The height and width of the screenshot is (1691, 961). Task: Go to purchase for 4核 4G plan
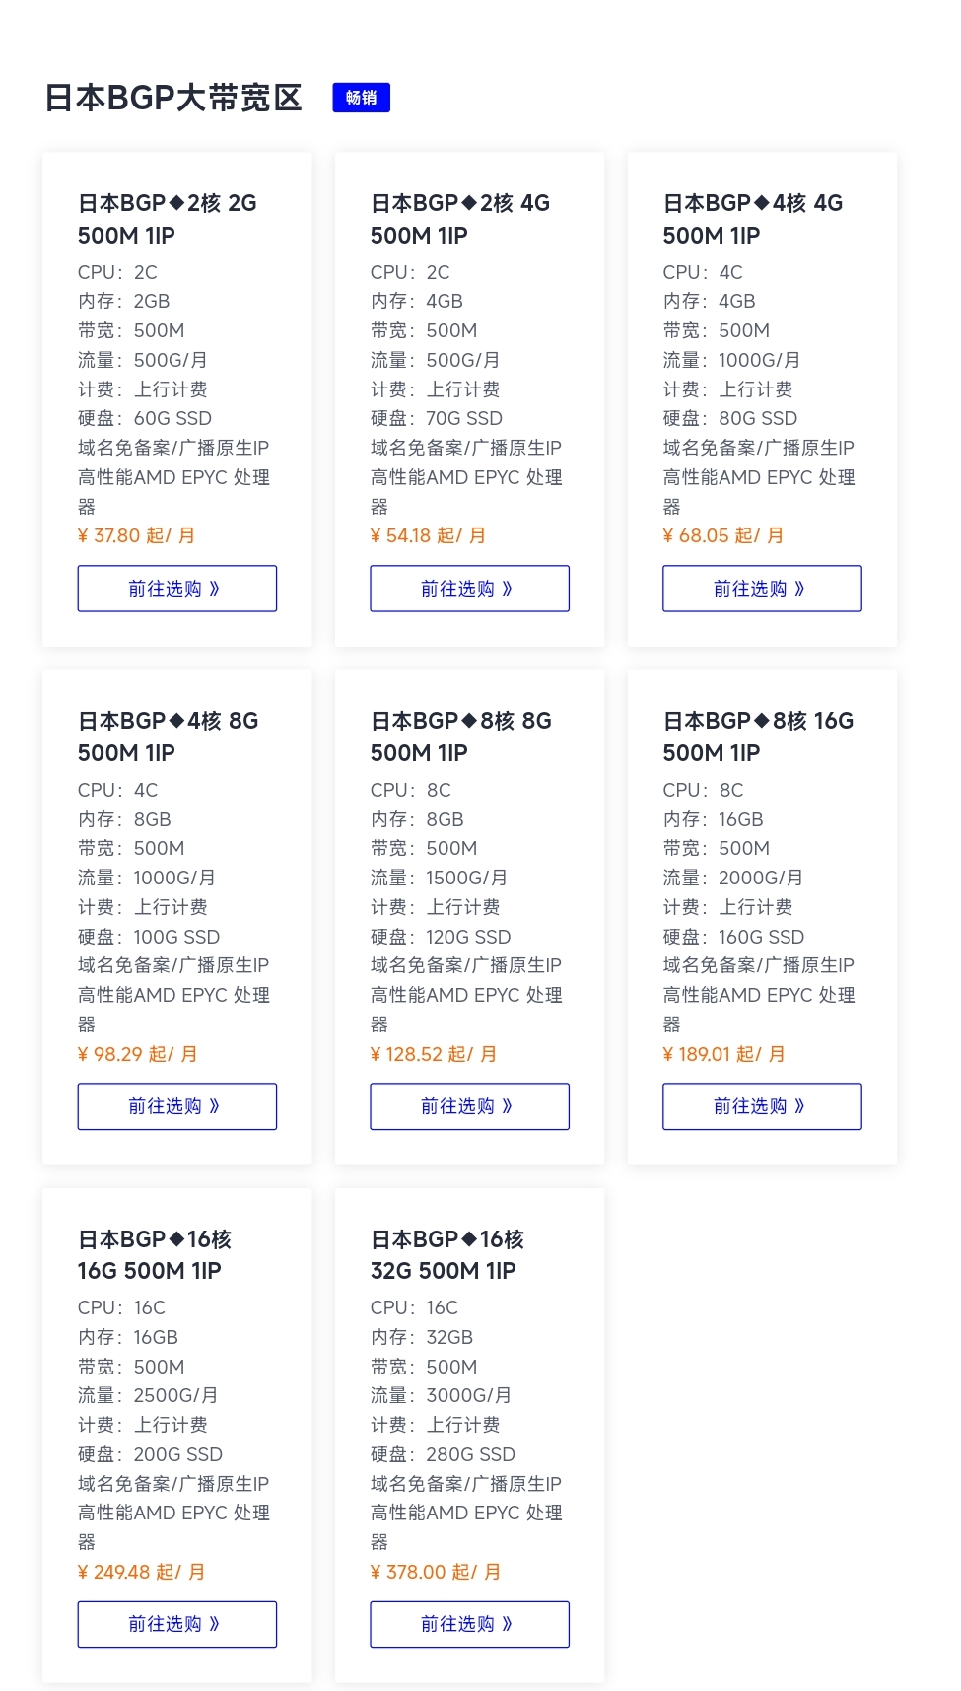click(x=762, y=589)
